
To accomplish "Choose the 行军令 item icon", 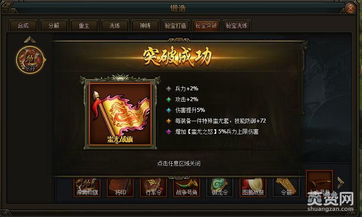I will 153,187.
